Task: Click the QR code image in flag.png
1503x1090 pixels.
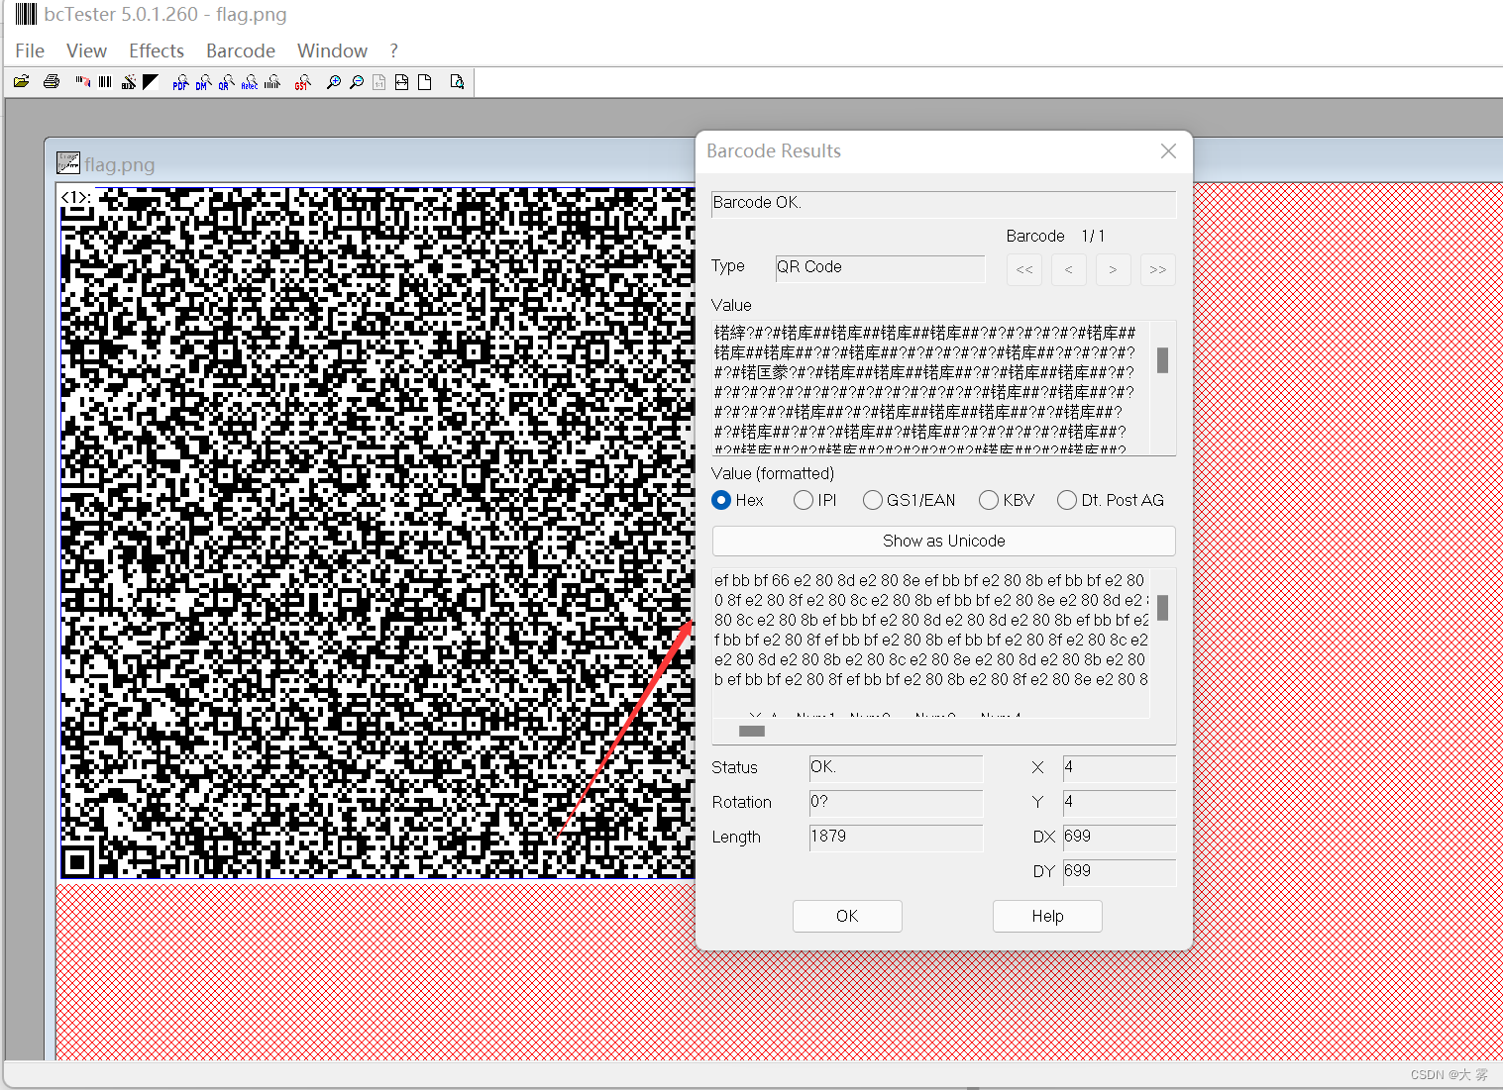Action: pos(376,533)
